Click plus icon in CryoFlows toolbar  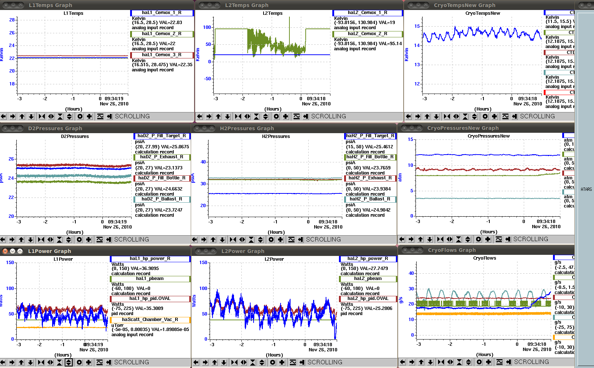[x=489, y=362]
